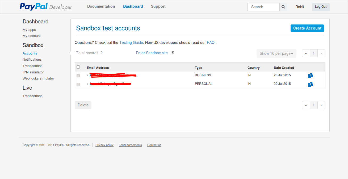Open the Privacy policy footer link
348x179 pixels.
click(104, 145)
